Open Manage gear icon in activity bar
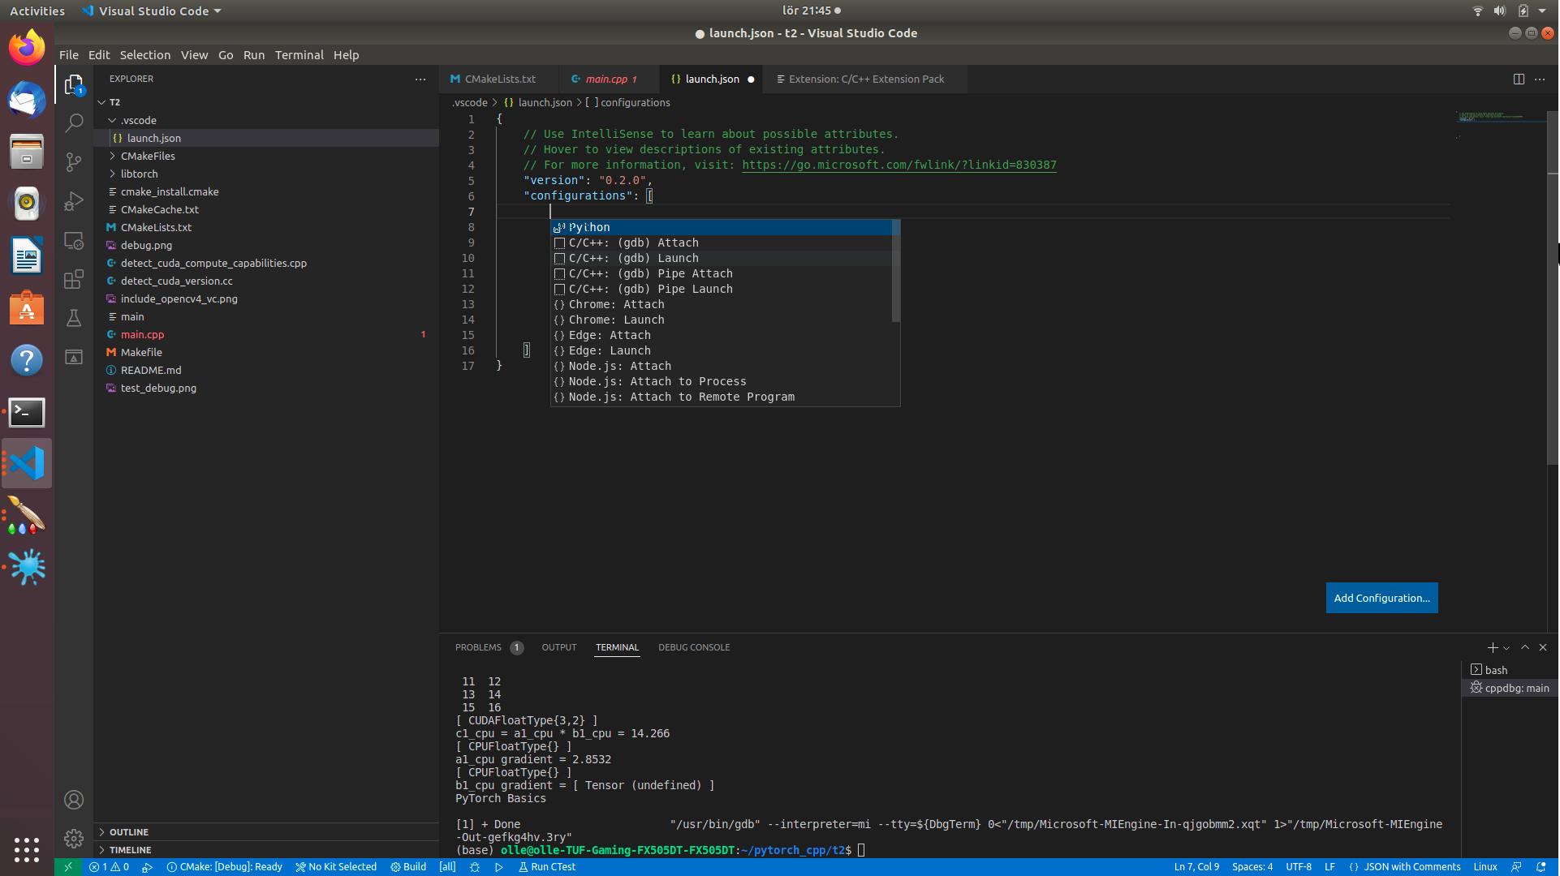1560x876 pixels. tap(74, 838)
